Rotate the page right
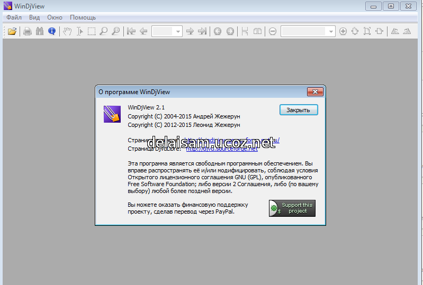The height and width of the screenshot is (285, 423). [407, 32]
